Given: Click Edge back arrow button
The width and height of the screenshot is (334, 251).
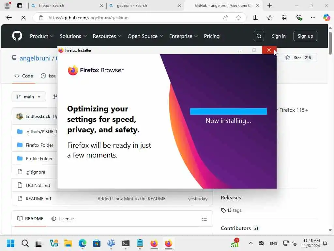Looking at the screenshot, I should [9, 18].
